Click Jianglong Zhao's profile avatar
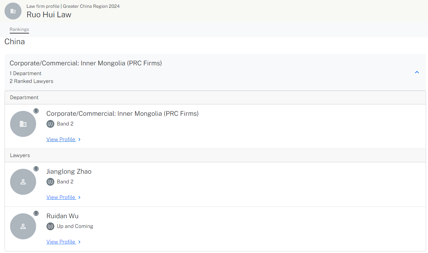428x253 pixels. pyautogui.click(x=23, y=182)
